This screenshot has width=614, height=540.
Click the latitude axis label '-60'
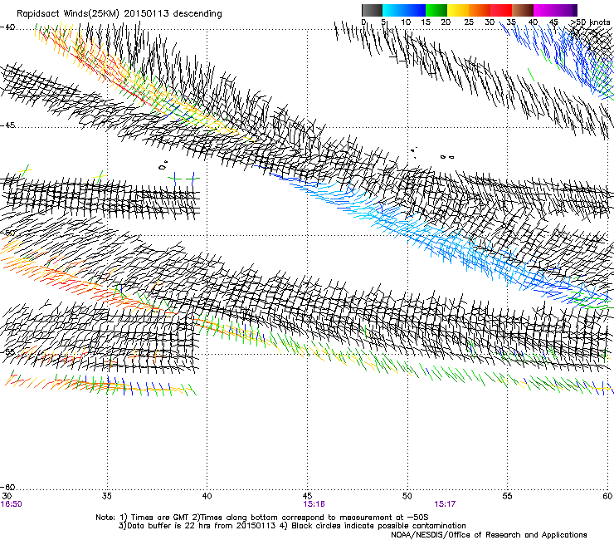[7, 488]
